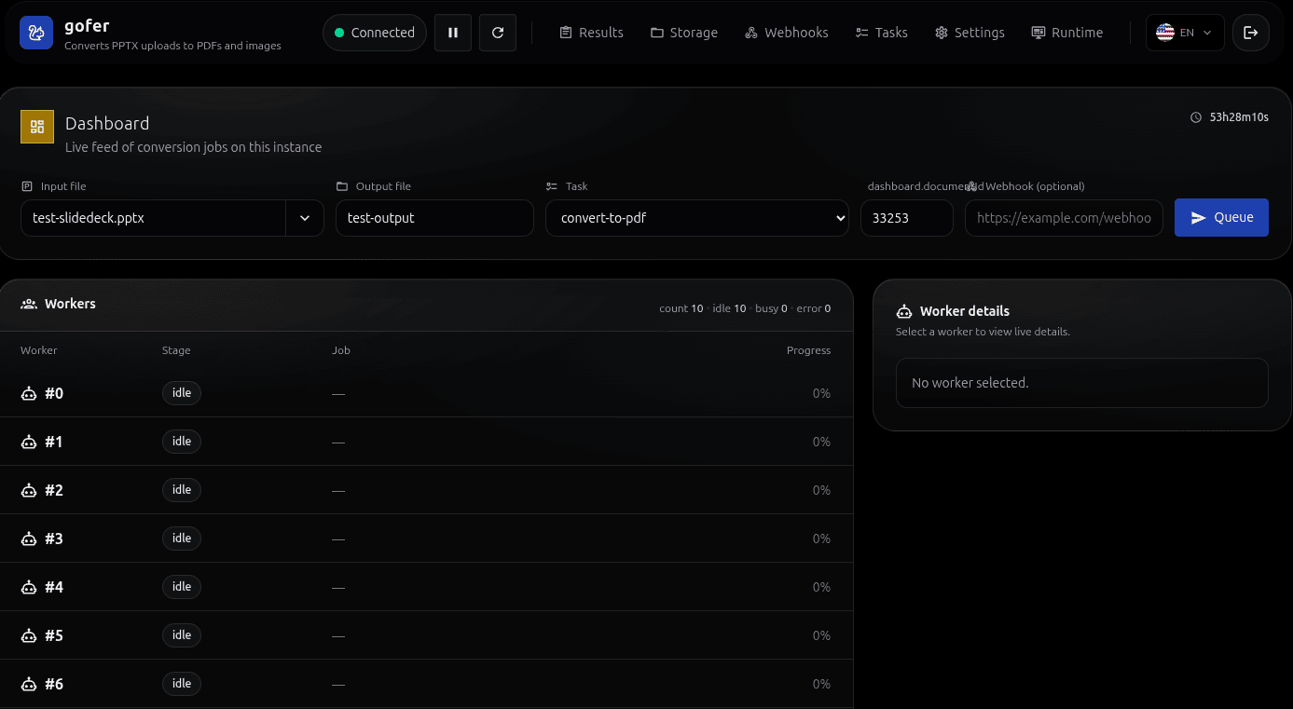This screenshot has height=709, width=1293.
Task: Open the Tasks page
Action: point(882,33)
